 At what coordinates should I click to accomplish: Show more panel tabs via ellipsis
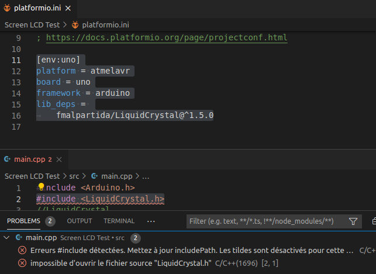tap(151, 221)
